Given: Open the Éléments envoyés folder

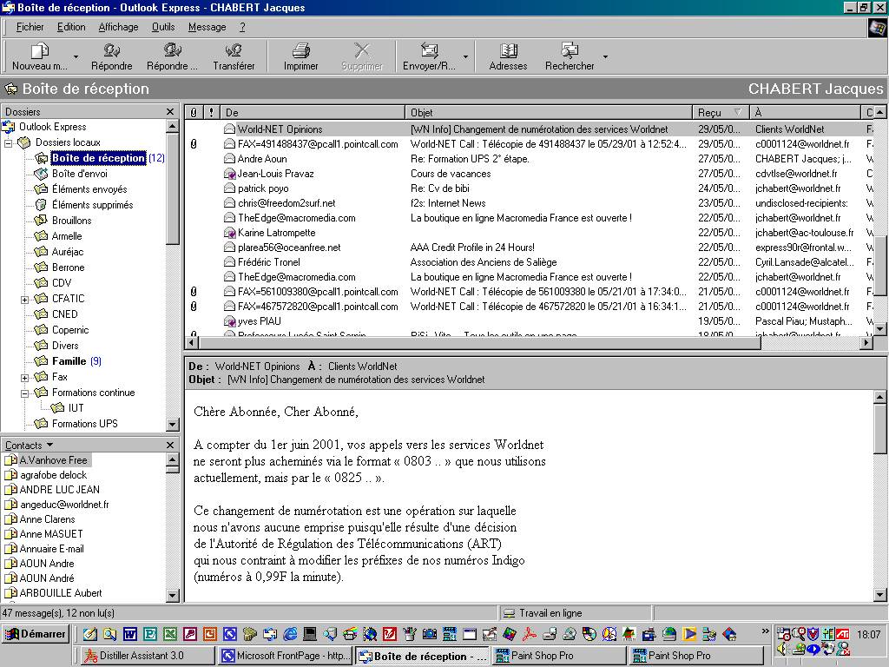Looking at the screenshot, I should tap(89, 188).
